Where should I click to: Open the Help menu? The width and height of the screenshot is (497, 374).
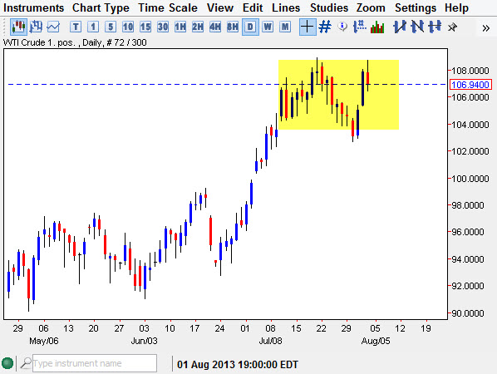coord(456,8)
